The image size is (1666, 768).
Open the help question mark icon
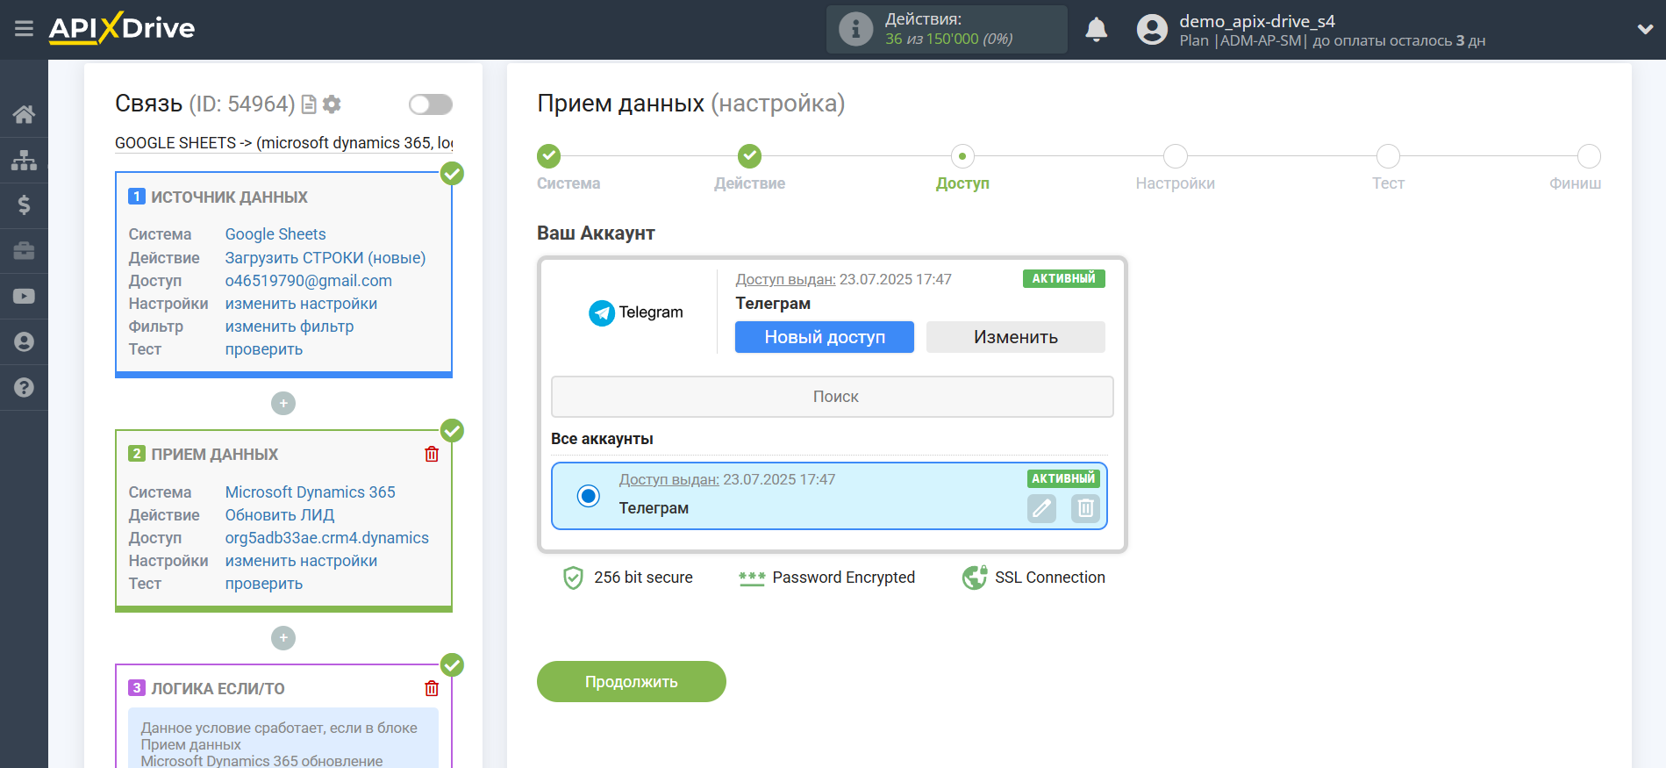coord(24,387)
